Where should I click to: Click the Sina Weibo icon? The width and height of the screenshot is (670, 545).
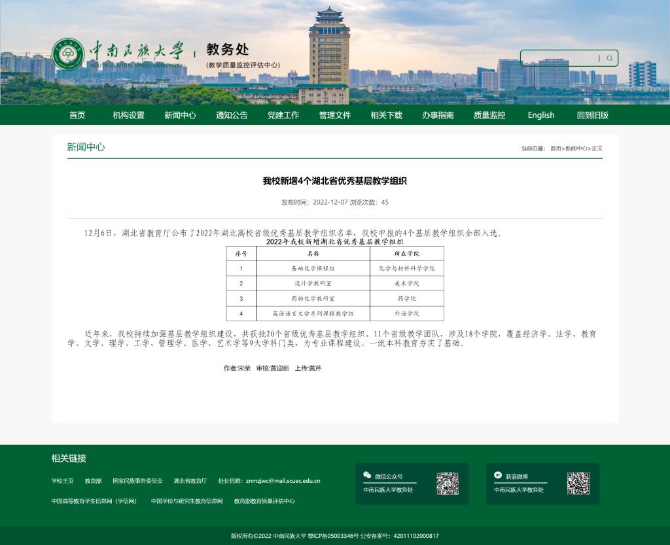[498, 476]
